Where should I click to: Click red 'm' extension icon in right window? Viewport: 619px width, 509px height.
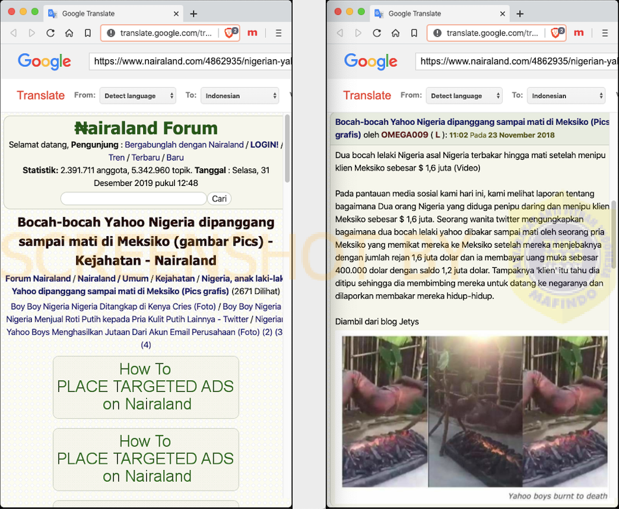579,33
